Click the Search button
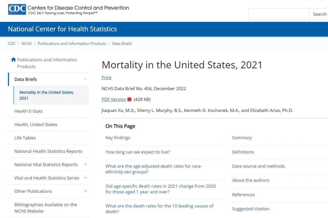Image resolution: width=328 pixels, height=218 pixels. tap(319, 14)
